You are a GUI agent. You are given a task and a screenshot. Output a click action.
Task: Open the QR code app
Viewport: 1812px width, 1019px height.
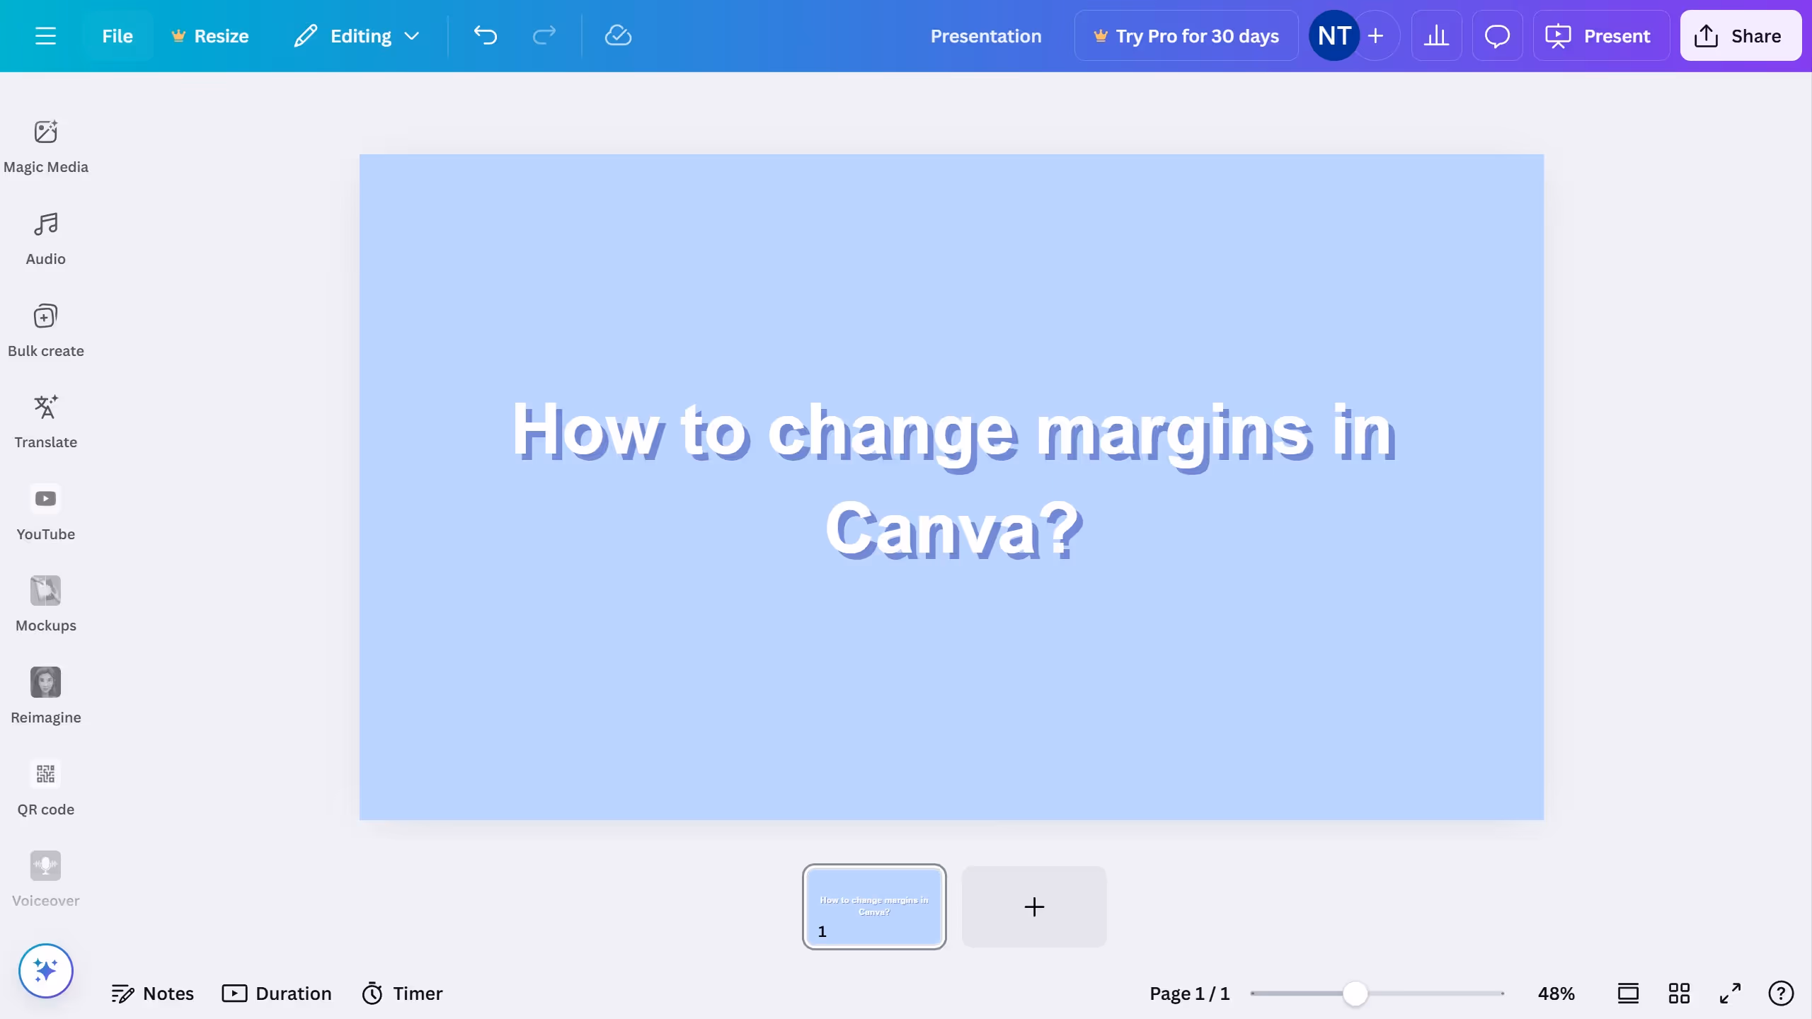click(46, 788)
